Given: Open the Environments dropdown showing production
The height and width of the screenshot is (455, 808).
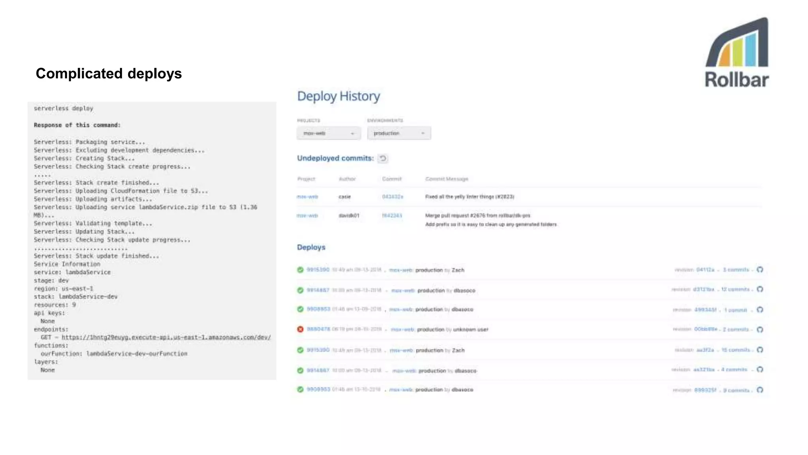Looking at the screenshot, I should click(x=399, y=133).
